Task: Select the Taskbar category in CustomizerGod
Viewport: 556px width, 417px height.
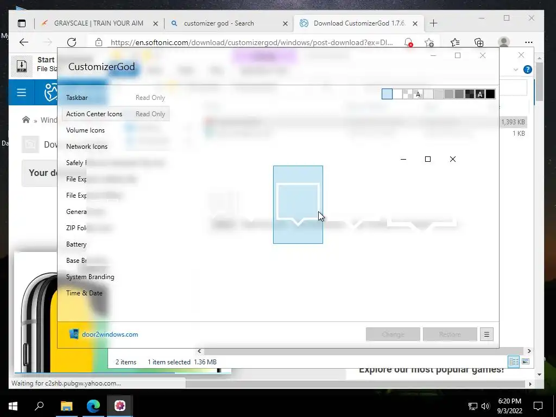Action: 115,98
